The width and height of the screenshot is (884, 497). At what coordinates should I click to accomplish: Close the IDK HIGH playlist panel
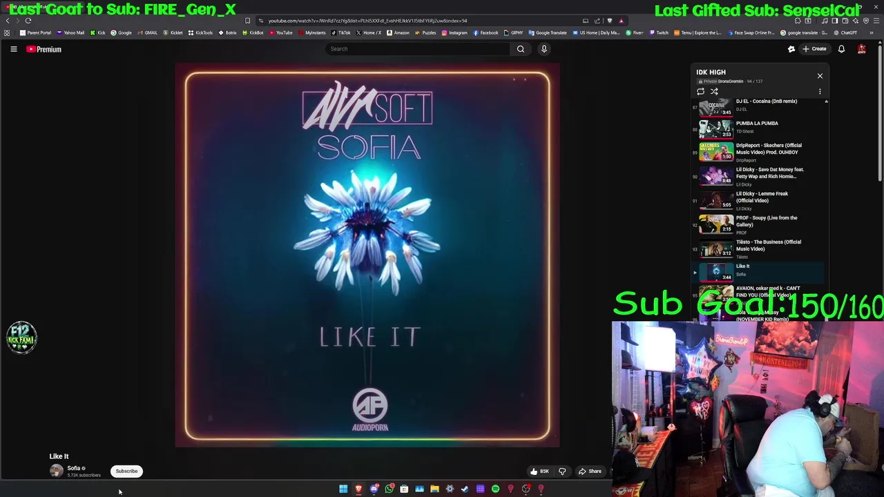point(820,76)
